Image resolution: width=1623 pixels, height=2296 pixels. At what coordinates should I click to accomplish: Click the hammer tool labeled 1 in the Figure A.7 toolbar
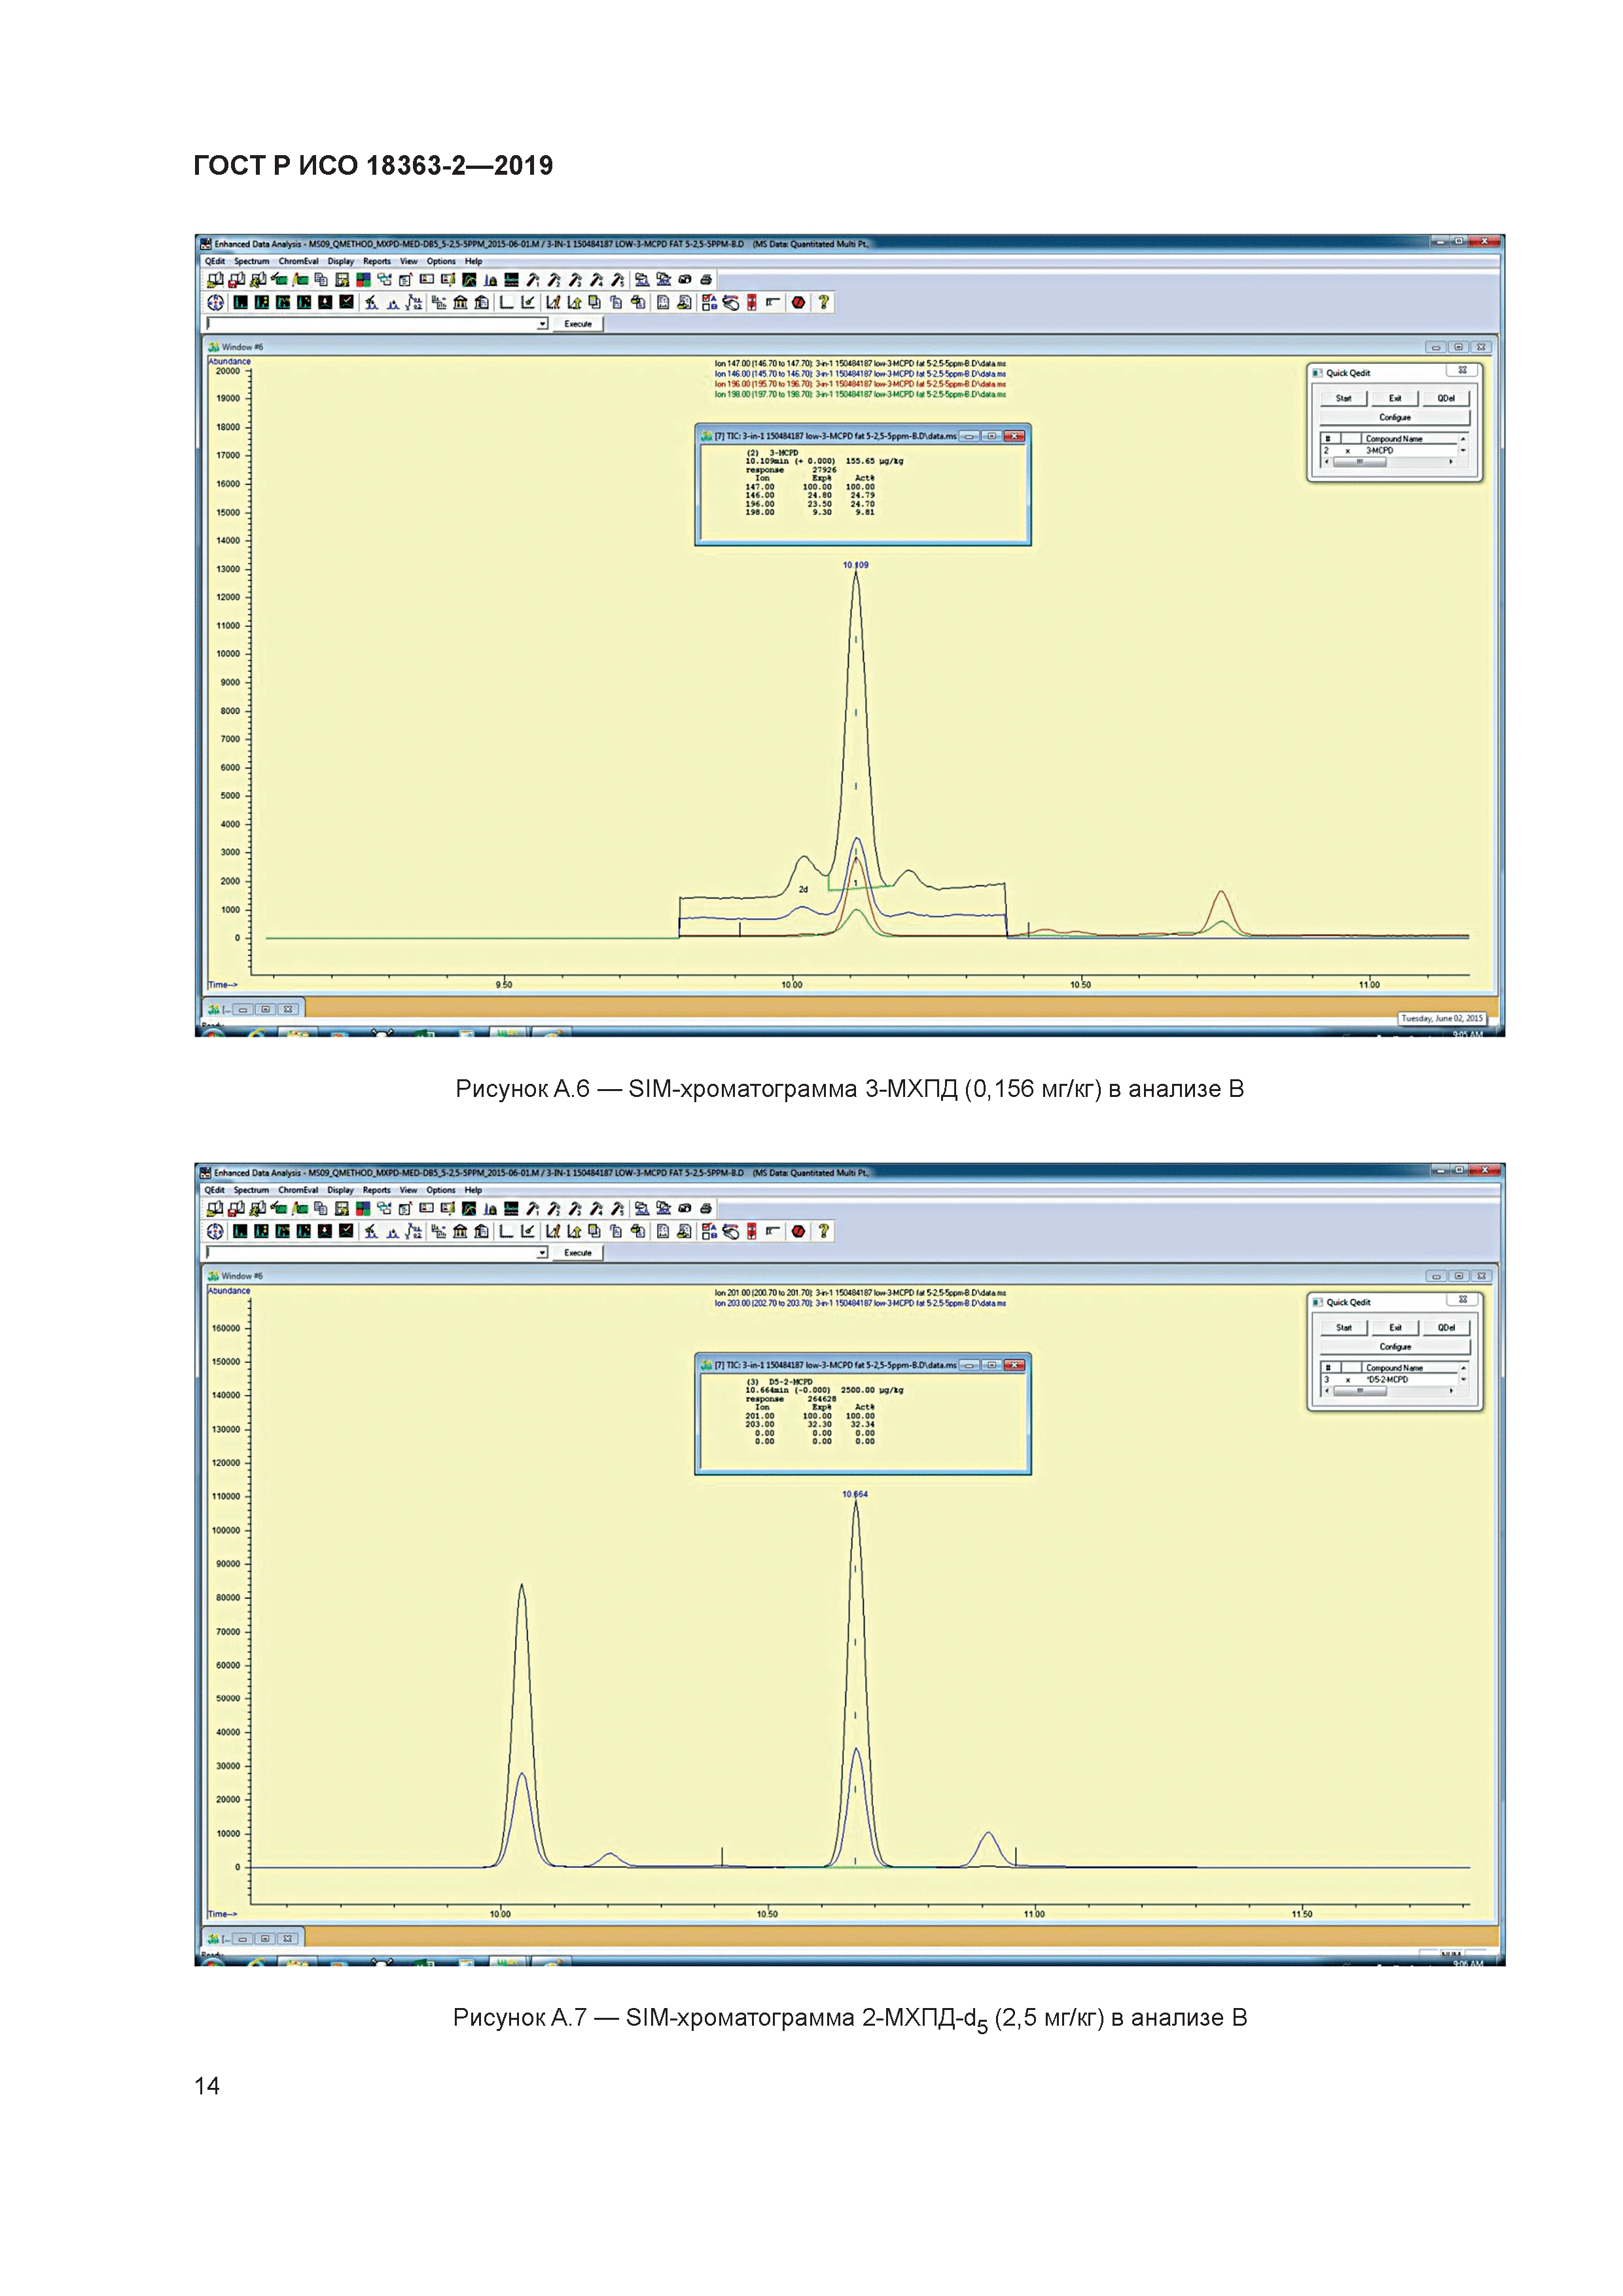point(533,1209)
